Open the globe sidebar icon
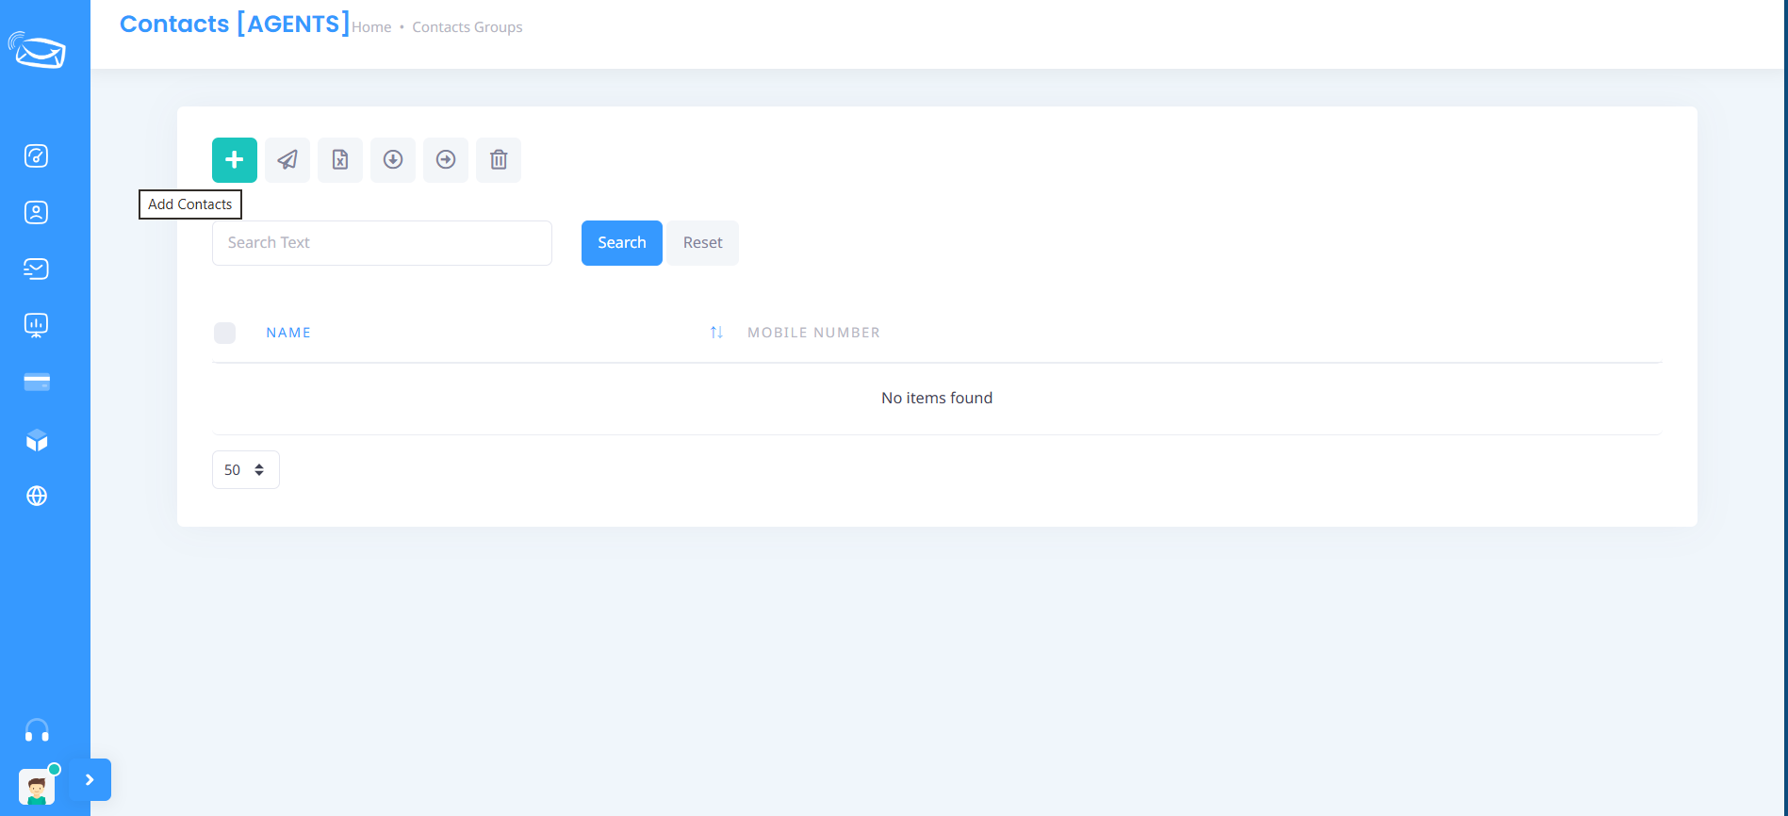 click(x=37, y=496)
